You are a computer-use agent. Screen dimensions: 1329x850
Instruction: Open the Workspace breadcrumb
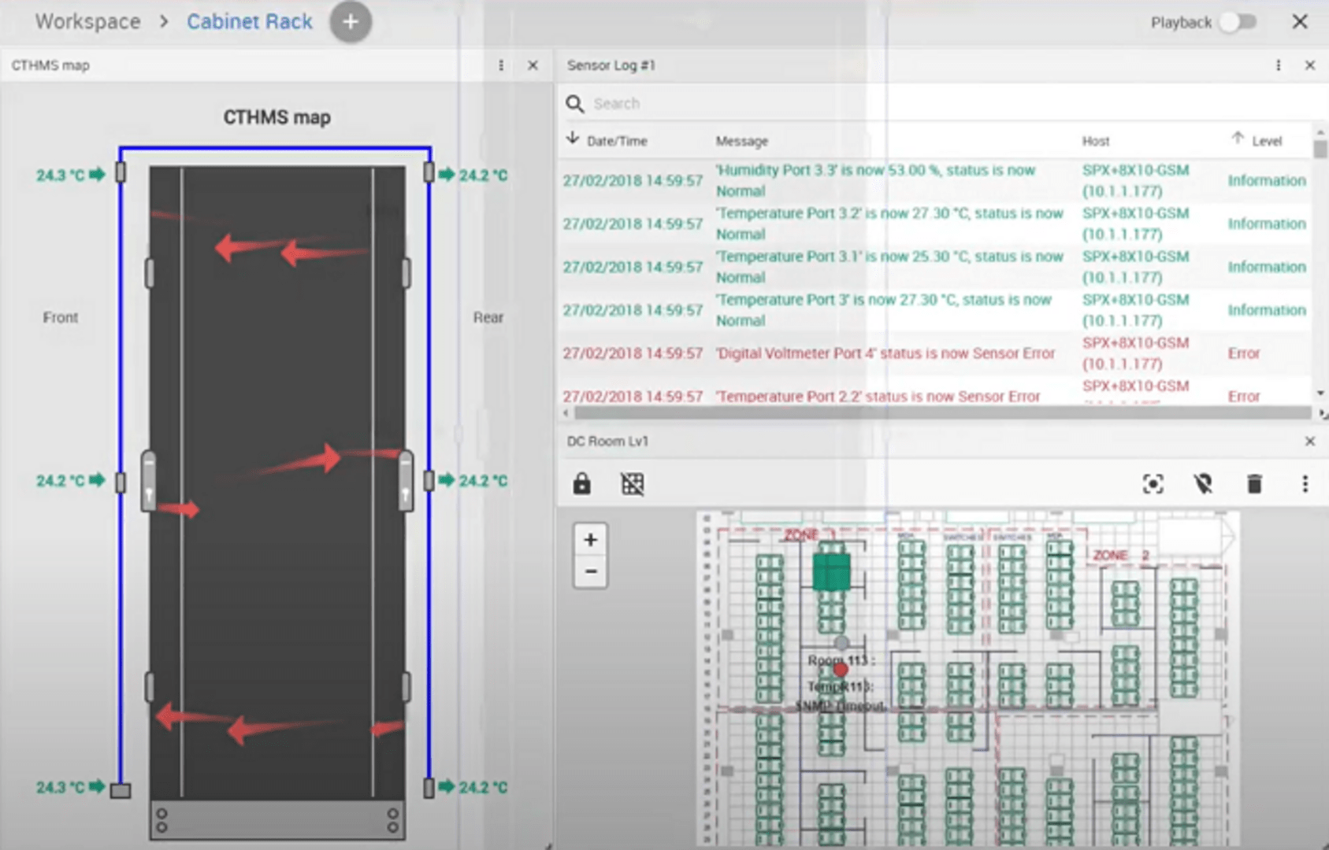point(87,21)
